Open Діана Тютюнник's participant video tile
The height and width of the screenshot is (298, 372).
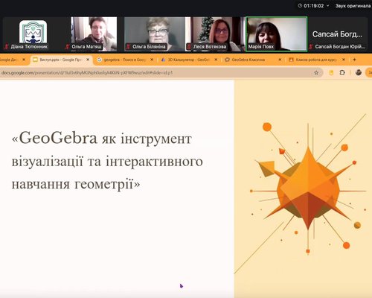point(33,34)
